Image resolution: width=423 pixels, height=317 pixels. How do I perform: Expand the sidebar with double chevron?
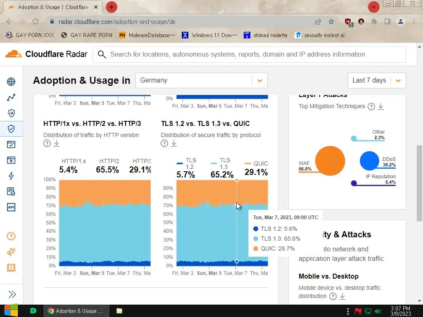(12, 294)
